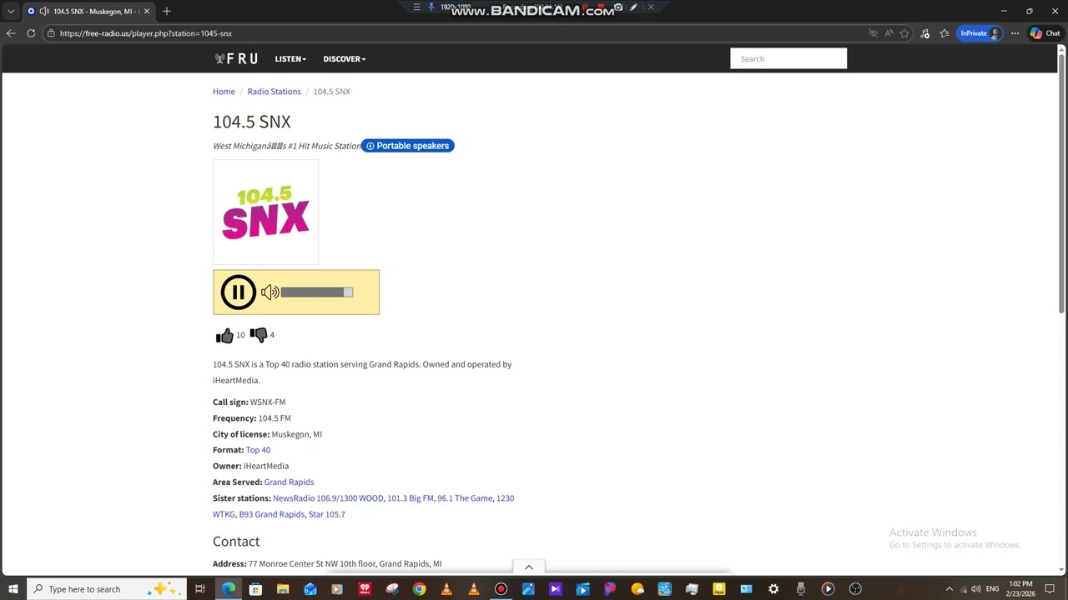Image resolution: width=1068 pixels, height=600 pixels.
Task: Pause the 104.5 SNX radio stream
Action: point(238,292)
